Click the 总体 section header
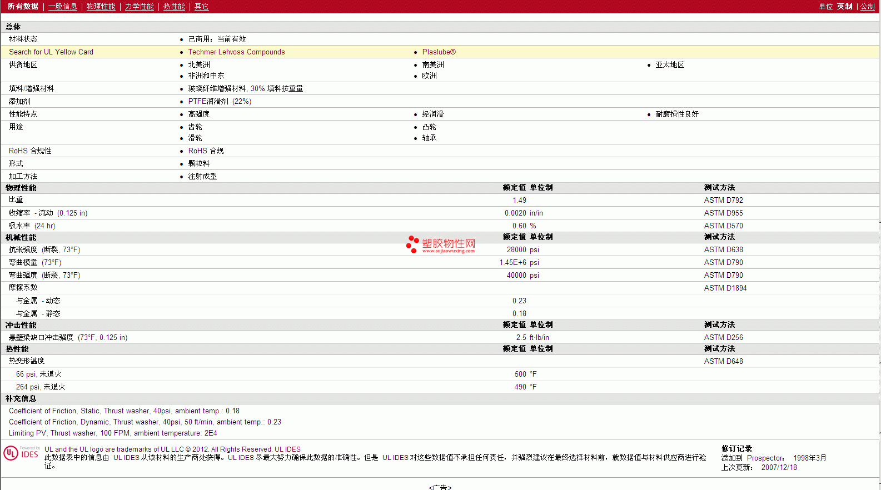881x490 pixels. tap(13, 27)
